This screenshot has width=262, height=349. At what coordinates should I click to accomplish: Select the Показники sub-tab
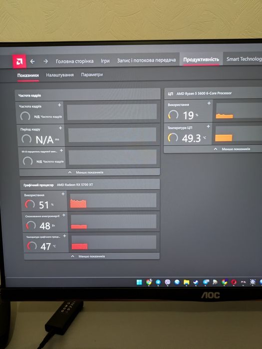tap(28, 75)
